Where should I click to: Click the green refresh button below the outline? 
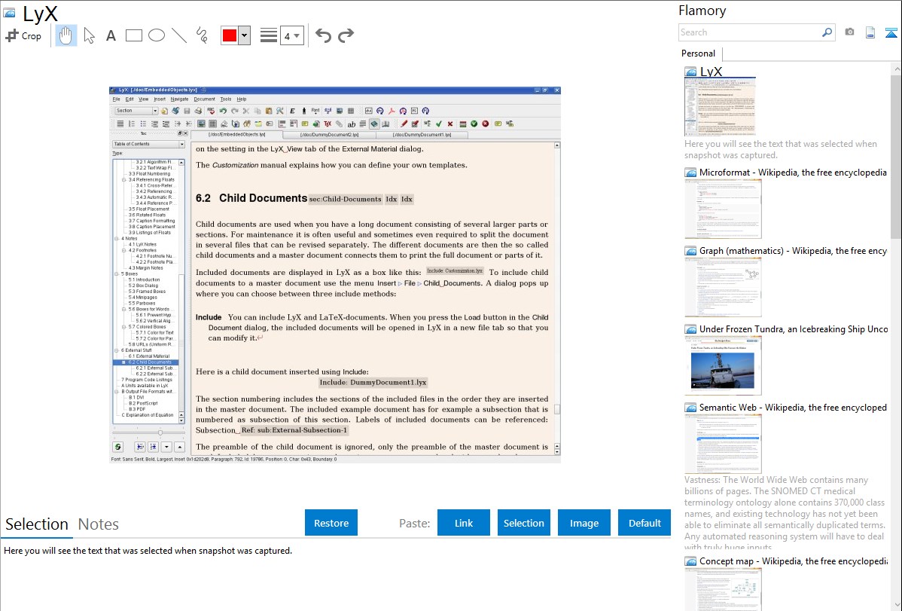[x=118, y=446]
